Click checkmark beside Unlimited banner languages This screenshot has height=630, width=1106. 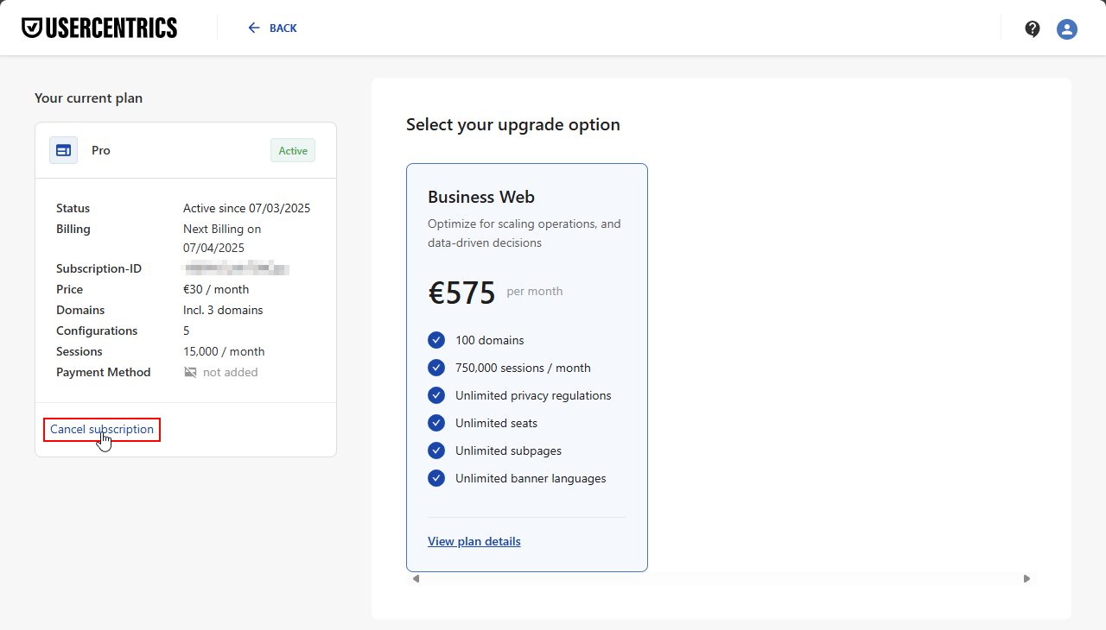436,478
